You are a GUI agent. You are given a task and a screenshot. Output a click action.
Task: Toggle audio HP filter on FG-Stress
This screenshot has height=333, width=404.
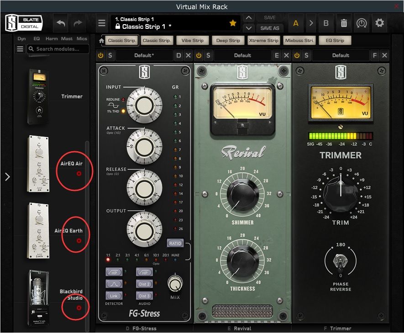point(144,272)
